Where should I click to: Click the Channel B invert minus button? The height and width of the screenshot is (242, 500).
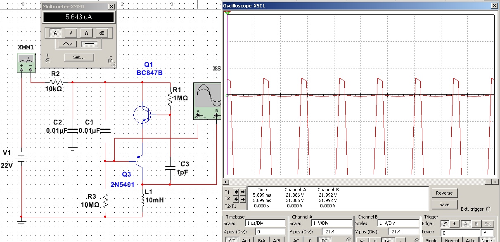(x=400, y=240)
